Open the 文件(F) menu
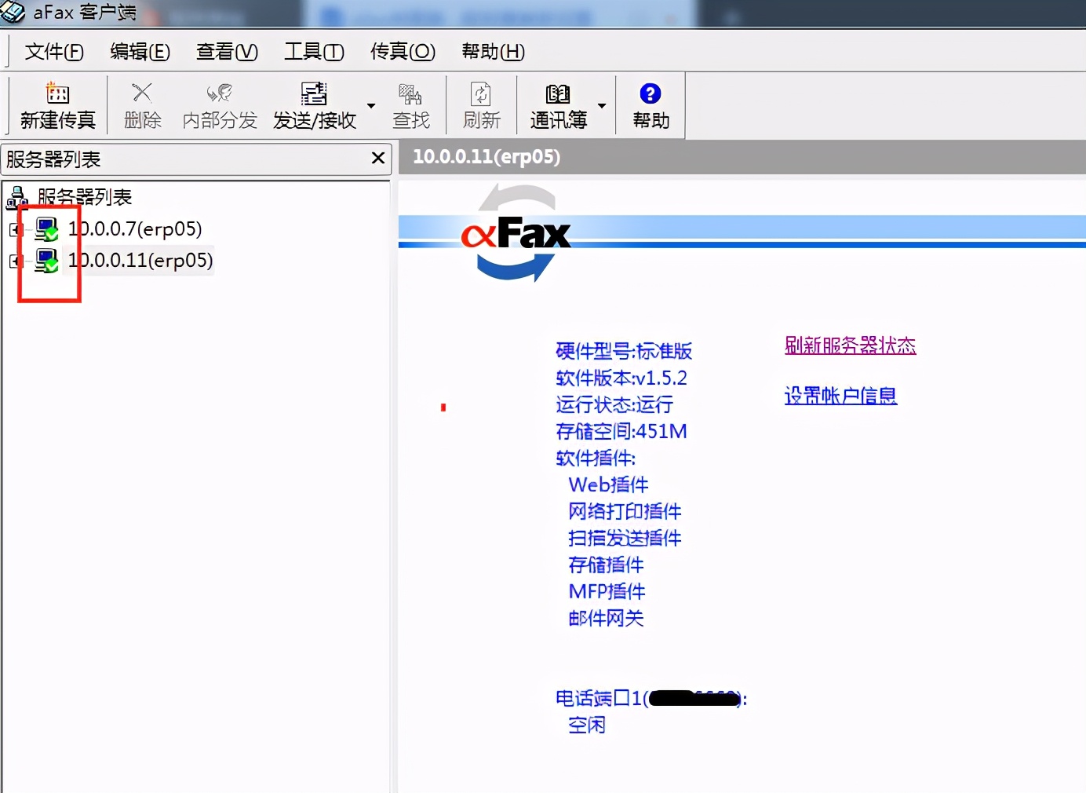Viewport: 1086px width, 793px height. point(54,52)
